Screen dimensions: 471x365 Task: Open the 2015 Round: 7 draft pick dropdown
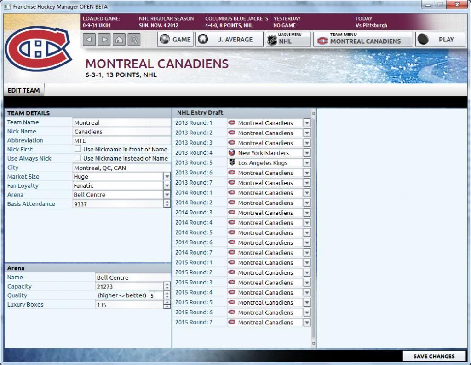click(x=307, y=322)
